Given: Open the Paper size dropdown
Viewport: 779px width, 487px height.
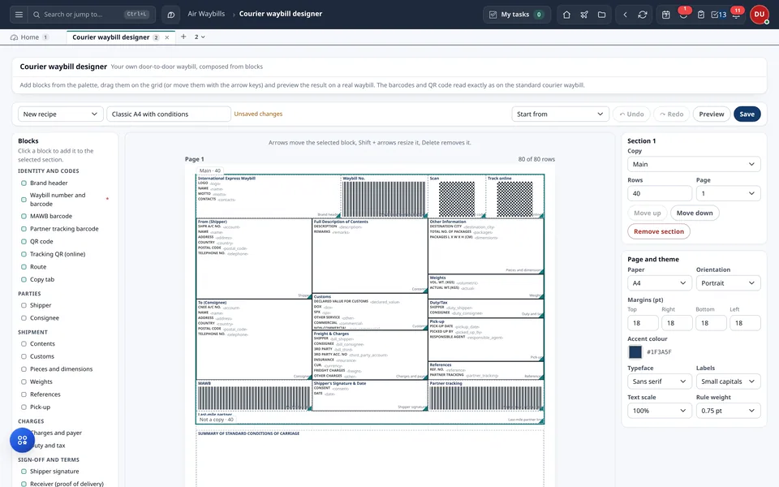Looking at the screenshot, I should coord(659,282).
